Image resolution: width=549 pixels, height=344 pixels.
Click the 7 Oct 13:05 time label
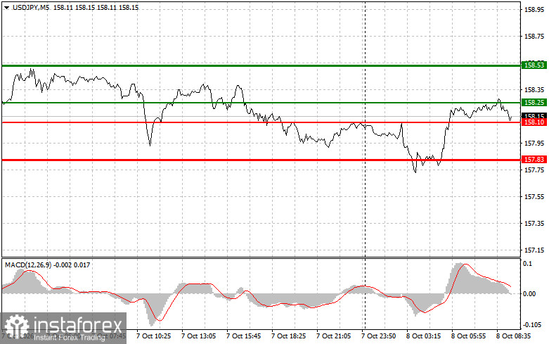[198, 336]
